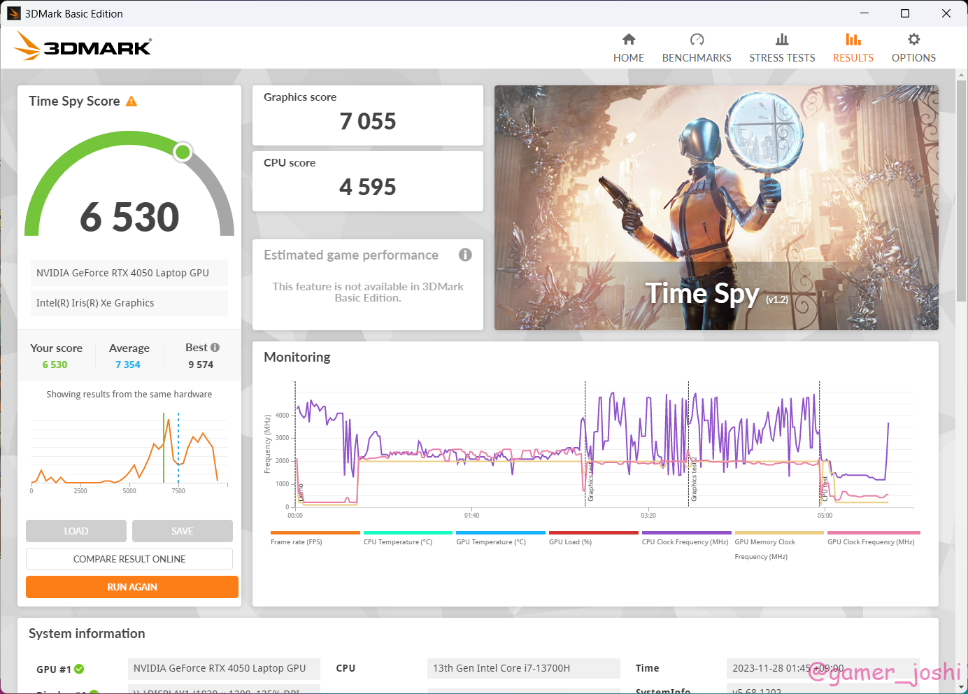Click the Monitoring heading
Image resolution: width=968 pixels, height=694 pixels.
[297, 357]
